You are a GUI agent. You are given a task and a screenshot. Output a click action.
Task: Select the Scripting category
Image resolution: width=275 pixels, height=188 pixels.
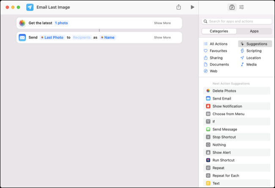(253, 51)
